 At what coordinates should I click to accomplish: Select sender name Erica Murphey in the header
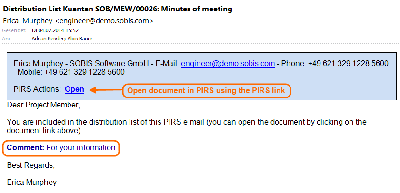pyautogui.click(x=28, y=21)
